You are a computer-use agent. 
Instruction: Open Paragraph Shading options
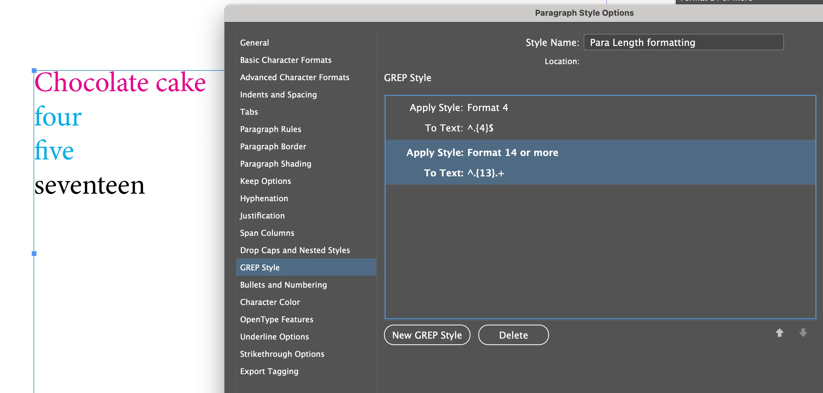[275, 163]
